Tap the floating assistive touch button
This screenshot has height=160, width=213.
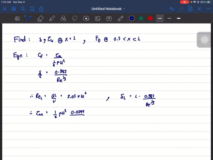(205, 40)
